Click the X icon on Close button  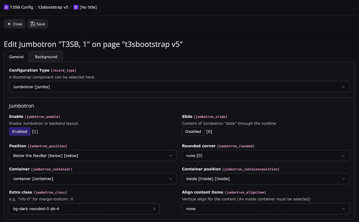[x=9, y=24]
